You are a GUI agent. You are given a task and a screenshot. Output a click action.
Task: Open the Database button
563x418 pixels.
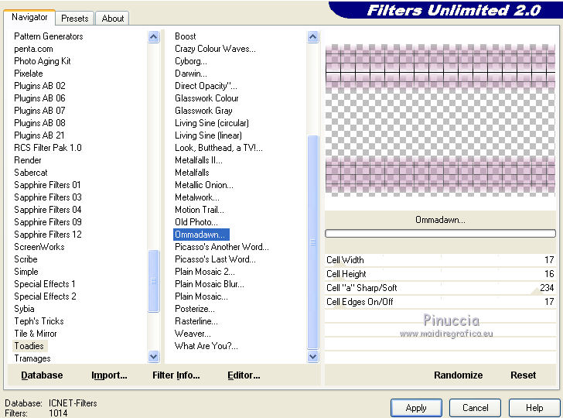pos(42,375)
